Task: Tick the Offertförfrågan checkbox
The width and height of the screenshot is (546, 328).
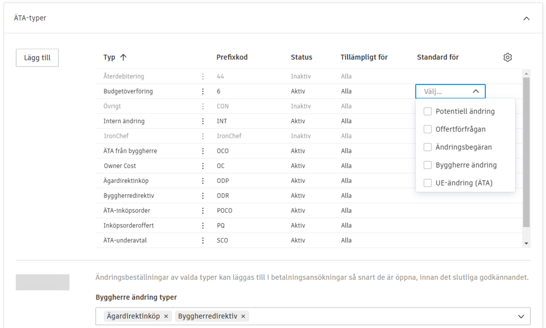Action: coord(428,129)
